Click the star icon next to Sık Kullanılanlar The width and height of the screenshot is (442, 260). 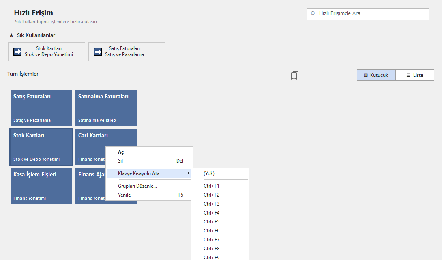click(x=11, y=35)
